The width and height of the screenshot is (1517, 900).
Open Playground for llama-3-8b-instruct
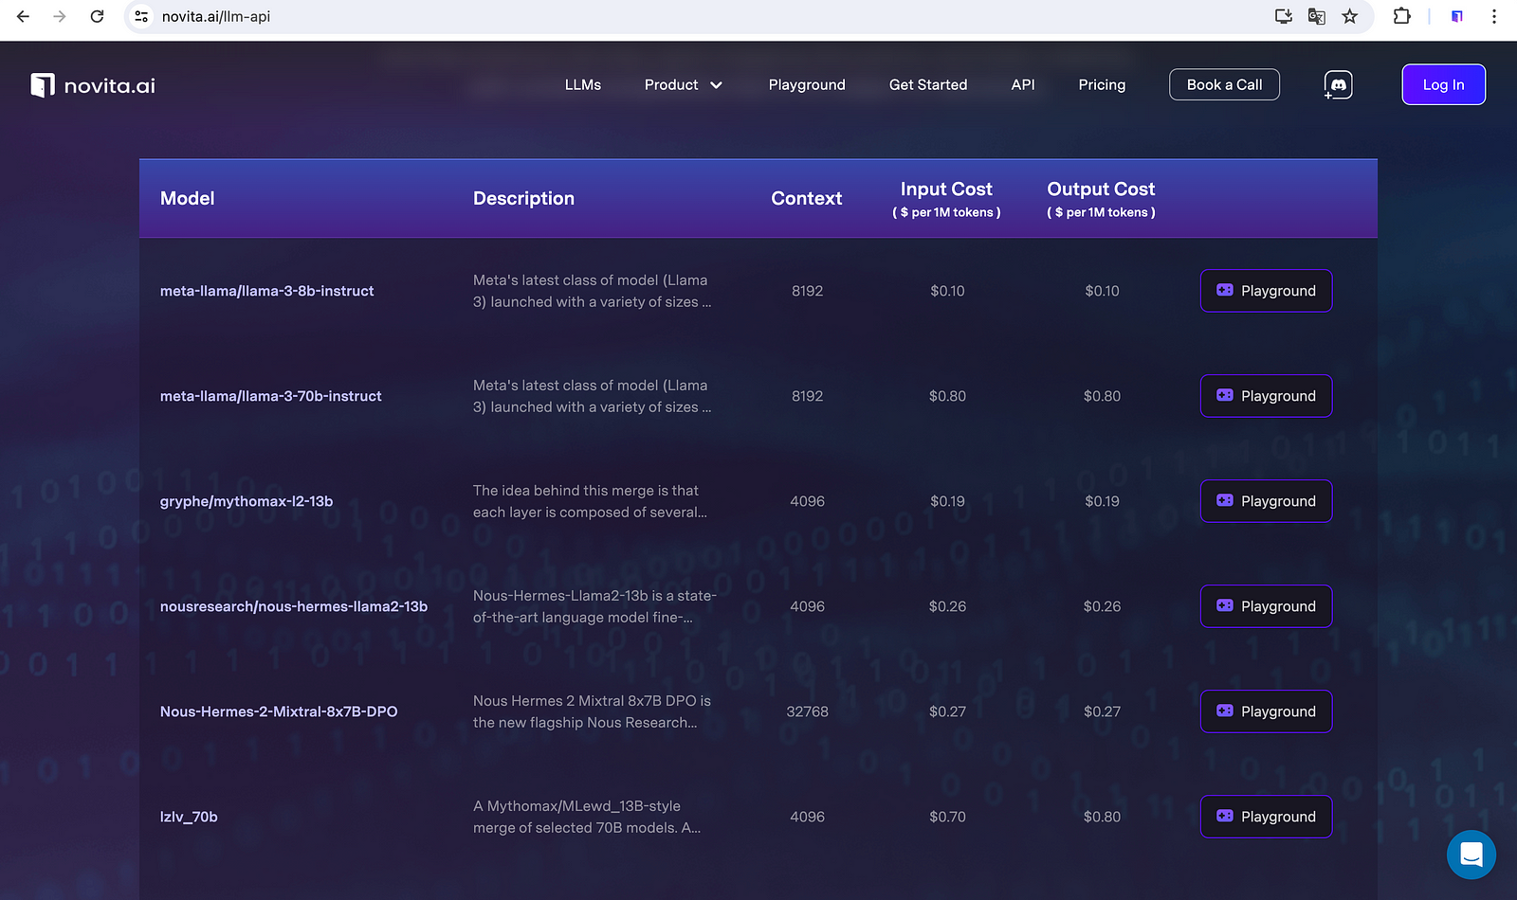coord(1266,291)
